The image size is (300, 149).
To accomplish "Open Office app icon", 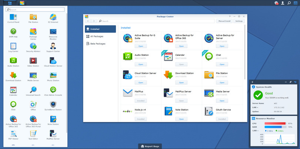I will click(x=33, y=106).
